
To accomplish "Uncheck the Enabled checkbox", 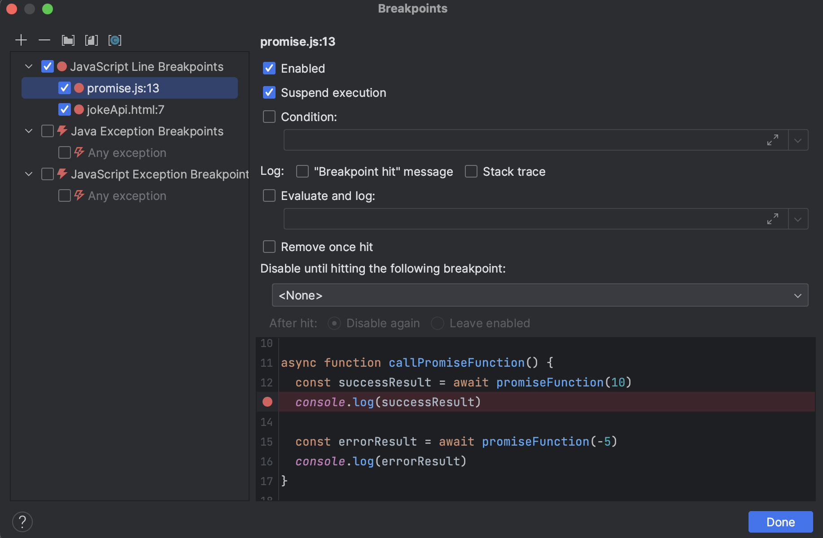I will 269,68.
